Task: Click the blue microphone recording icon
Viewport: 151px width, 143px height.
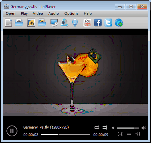Action: [x=75, y=23]
